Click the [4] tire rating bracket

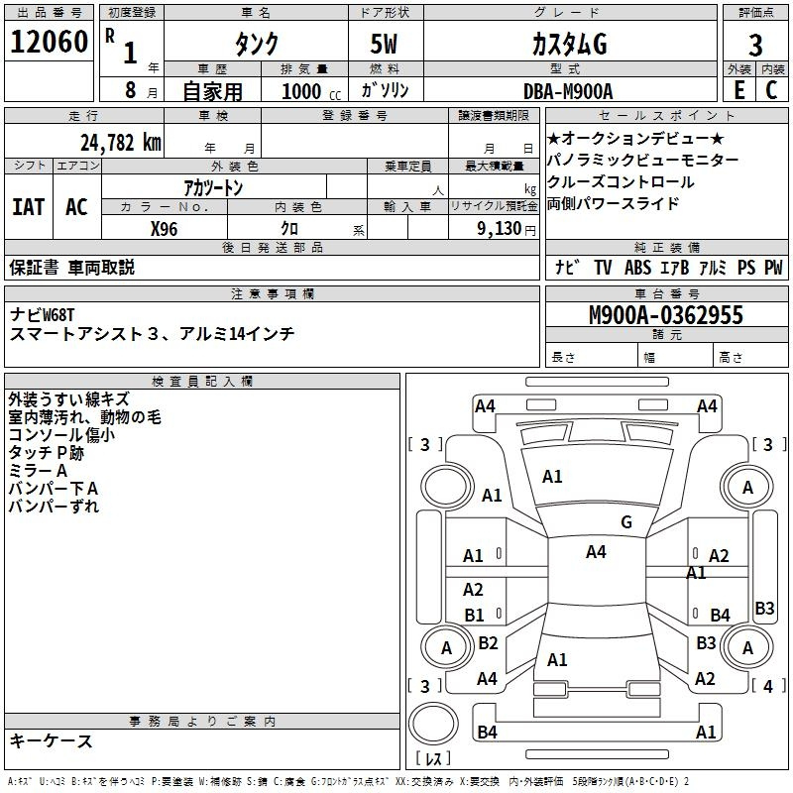click(767, 686)
